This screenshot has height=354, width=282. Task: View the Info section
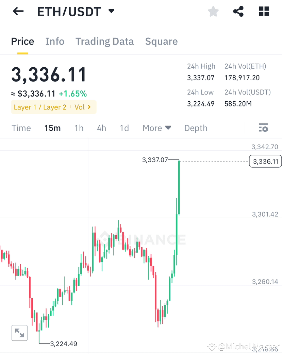click(x=55, y=41)
